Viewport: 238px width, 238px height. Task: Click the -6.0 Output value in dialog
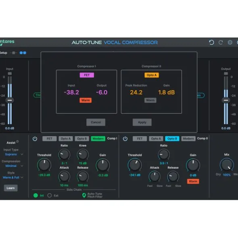point(102,92)
